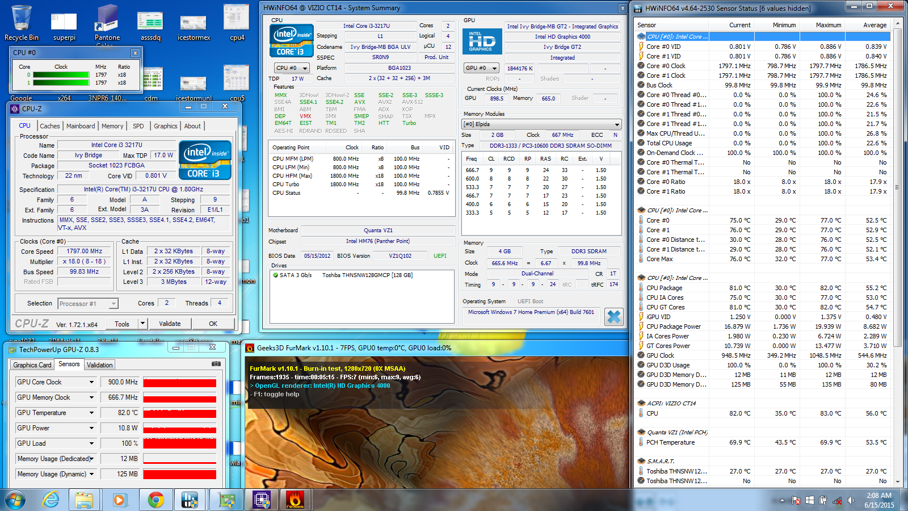Click the Validate button in CPU-Z
This screenshot has width=908, height=511.
(170, 324)
